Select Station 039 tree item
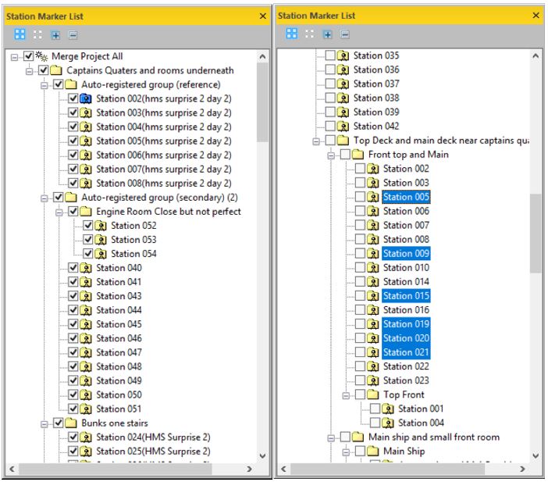This screenshot has width=548, height=482. [376, 112]
